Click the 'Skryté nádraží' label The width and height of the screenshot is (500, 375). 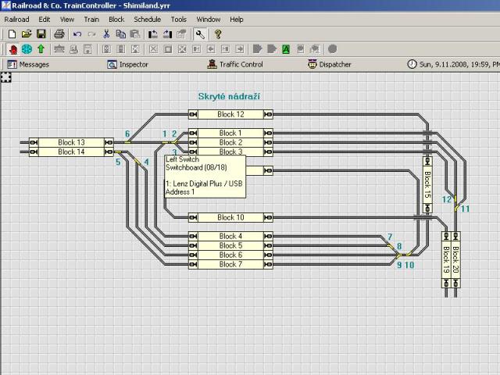coord(229,96)
